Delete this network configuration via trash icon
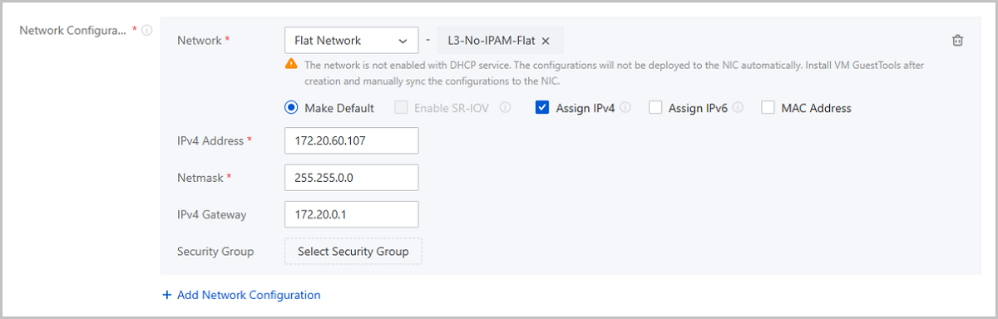Screen dimensions: 998x319 click(x=957, y=40)
